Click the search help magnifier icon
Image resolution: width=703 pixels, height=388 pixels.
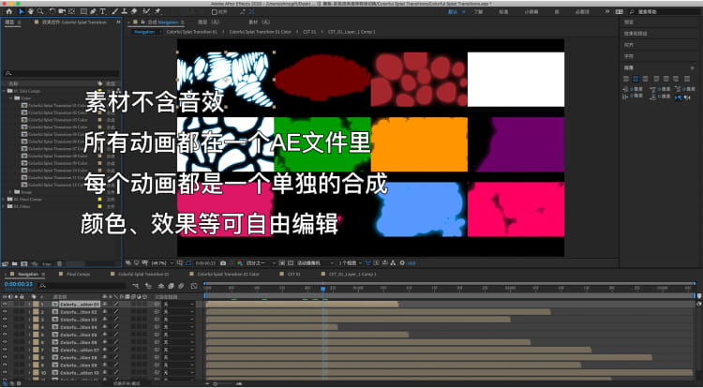pos(632,11)
